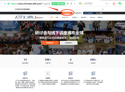125x92 pixels.
Task: Select the orange active carousel dot on the banner
Action: pyautogui.click(x=61, y=53)
